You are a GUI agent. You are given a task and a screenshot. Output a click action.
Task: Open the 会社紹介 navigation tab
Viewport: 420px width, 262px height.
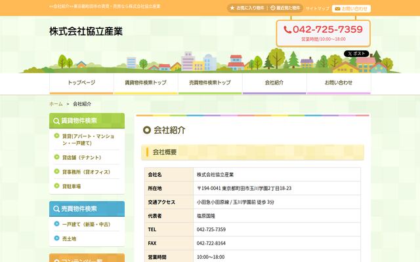click(x=274, y=83)
